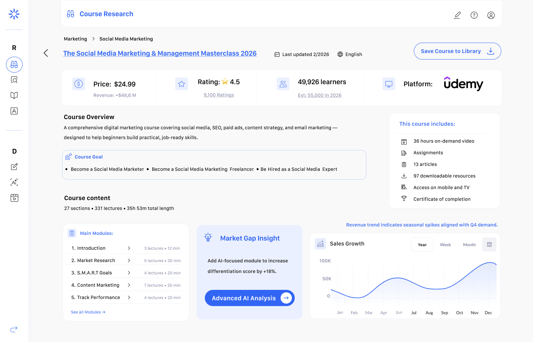Viewport: 533px width, 342px height.
Task: Click the 49,926 learners text
Action: [x=322, y=82]
